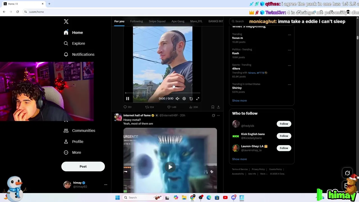Screen dimensions: 359x202
Task: Switch to the Following tab
Action: pos(137,21)
